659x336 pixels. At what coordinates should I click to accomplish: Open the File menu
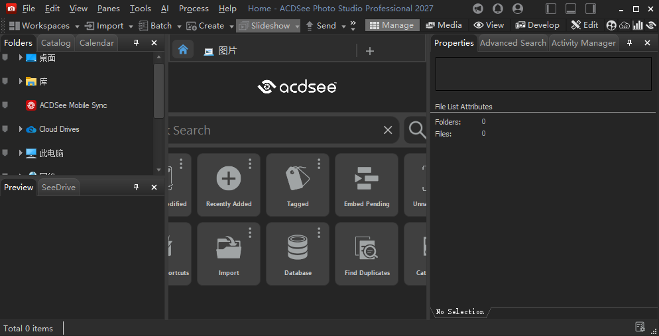(x=29, y=9)
